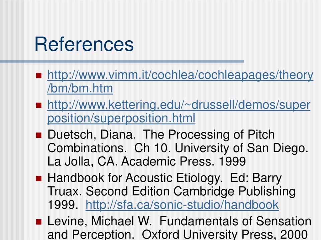The height and width of the screenshot is (240, 321).
Task: Select the bullet beside Handbook for Acoustic Etiology
Action: 39,178
